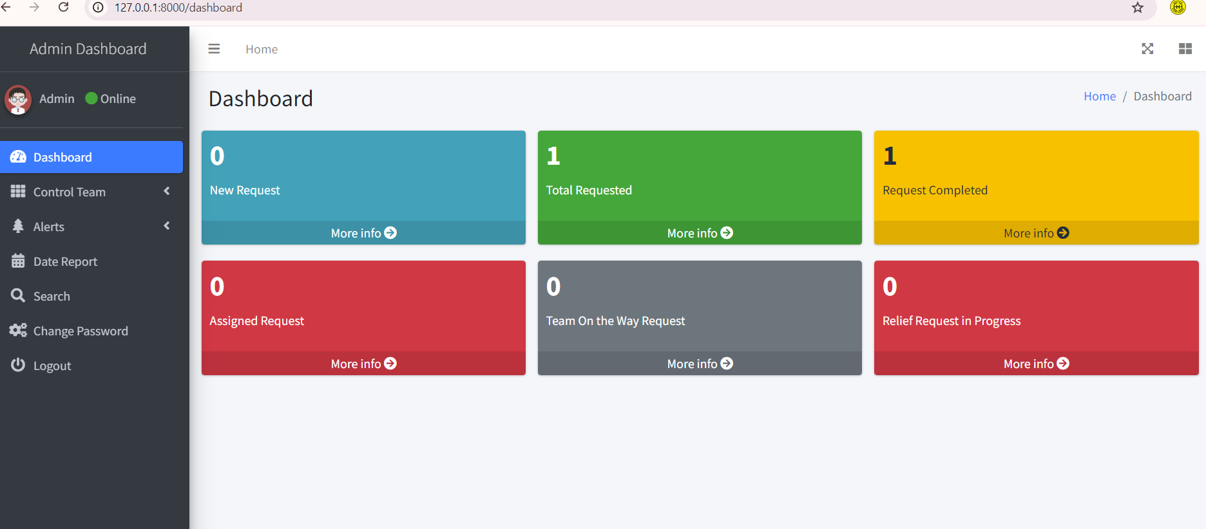This screenshot has width=1206, height=529.
Task: Click the magnifier icon beside Search
Action: point(18,296)
